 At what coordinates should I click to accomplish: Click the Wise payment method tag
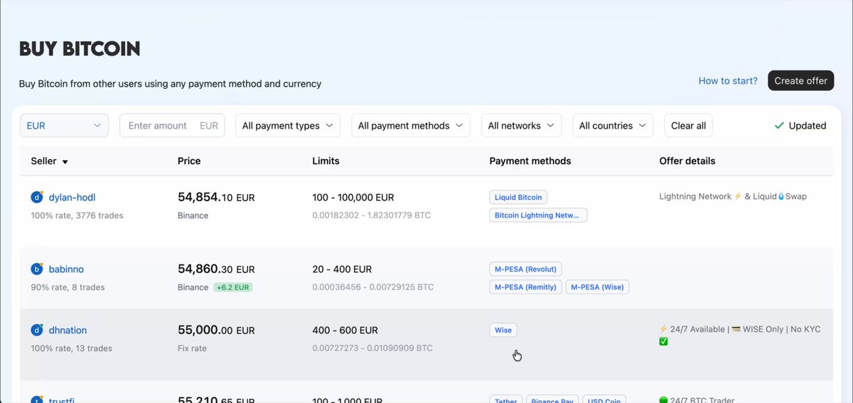(503, 330)
